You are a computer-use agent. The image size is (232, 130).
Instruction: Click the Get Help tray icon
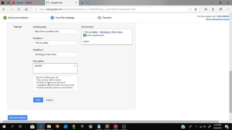[x=183, y=127]
